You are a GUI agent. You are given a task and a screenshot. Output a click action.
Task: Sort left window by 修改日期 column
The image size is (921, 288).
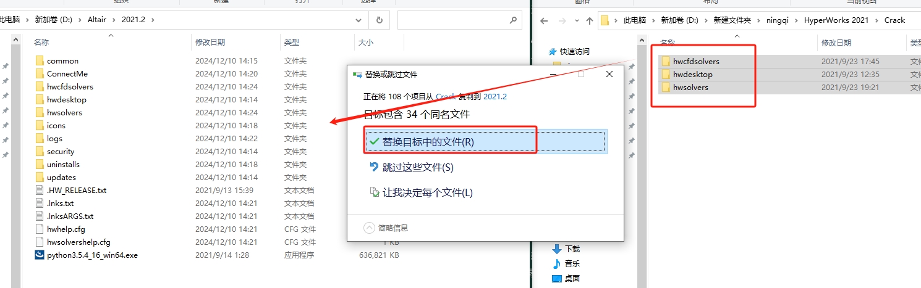(x=210, y=42)
